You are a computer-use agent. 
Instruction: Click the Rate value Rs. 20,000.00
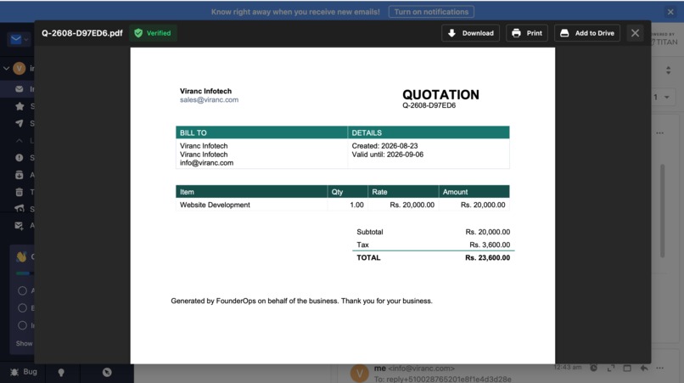click(x=412, y=205)
